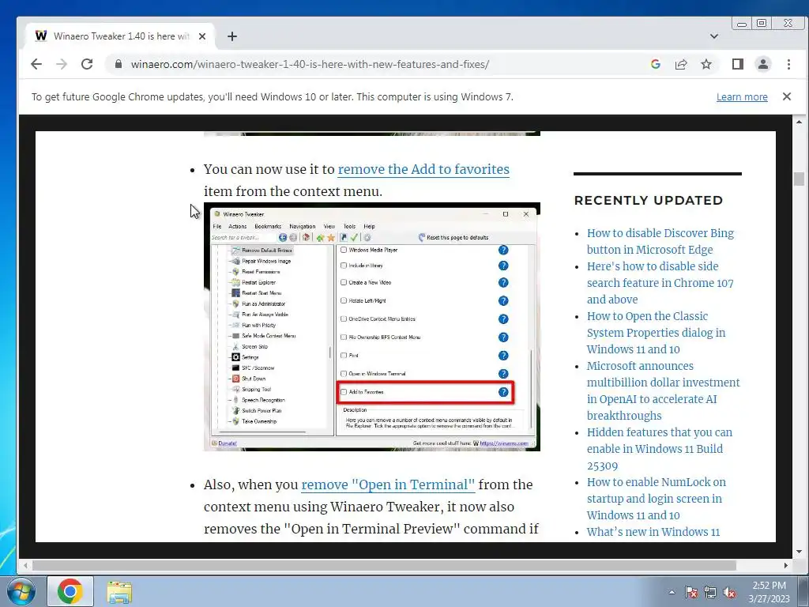Open the Chrome three-dot menu
Viewport: 809px width, 607px height.
(x=788, y=64)
